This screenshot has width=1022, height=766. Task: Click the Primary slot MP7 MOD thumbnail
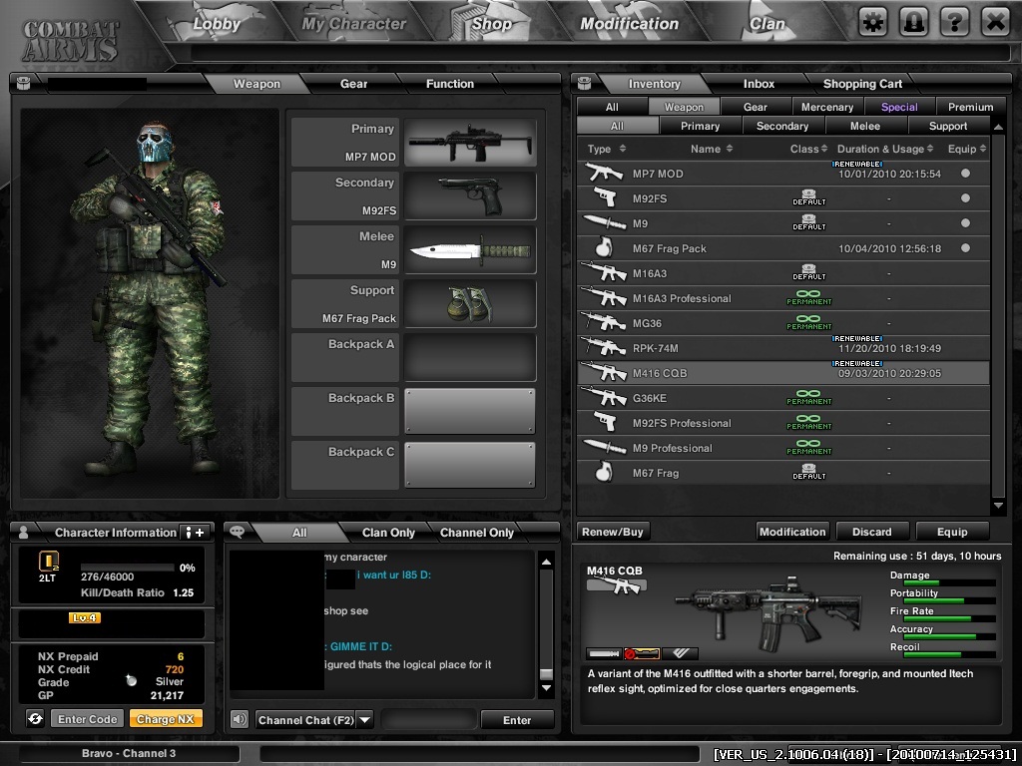[x=470, y=142]
